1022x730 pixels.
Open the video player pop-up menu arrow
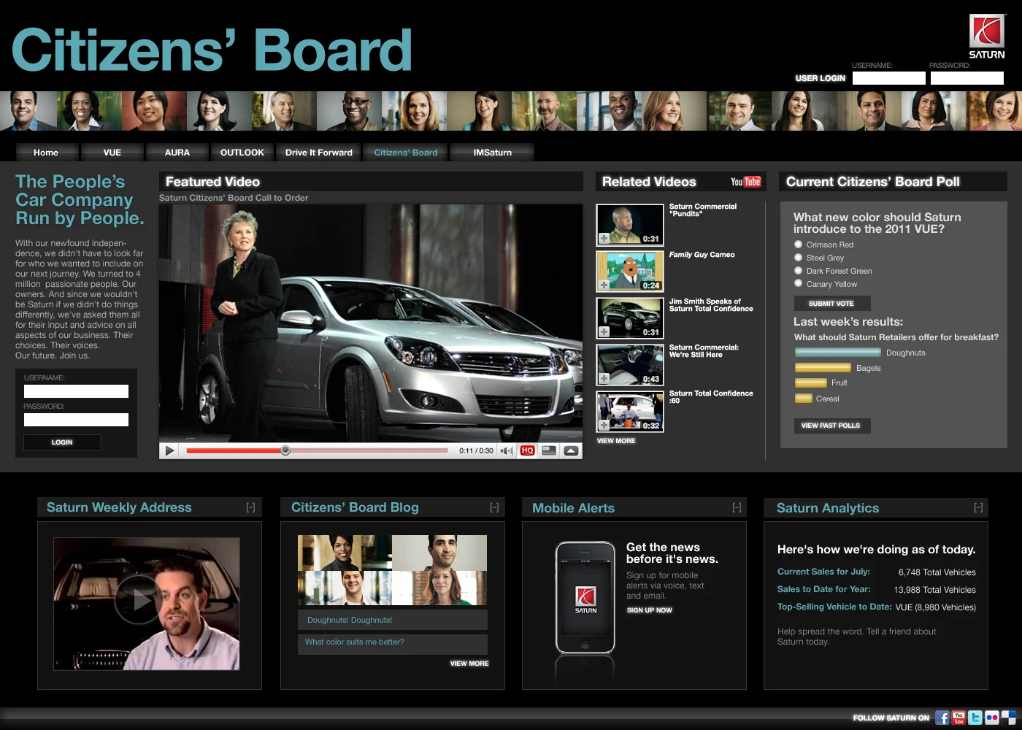point(571,451)
